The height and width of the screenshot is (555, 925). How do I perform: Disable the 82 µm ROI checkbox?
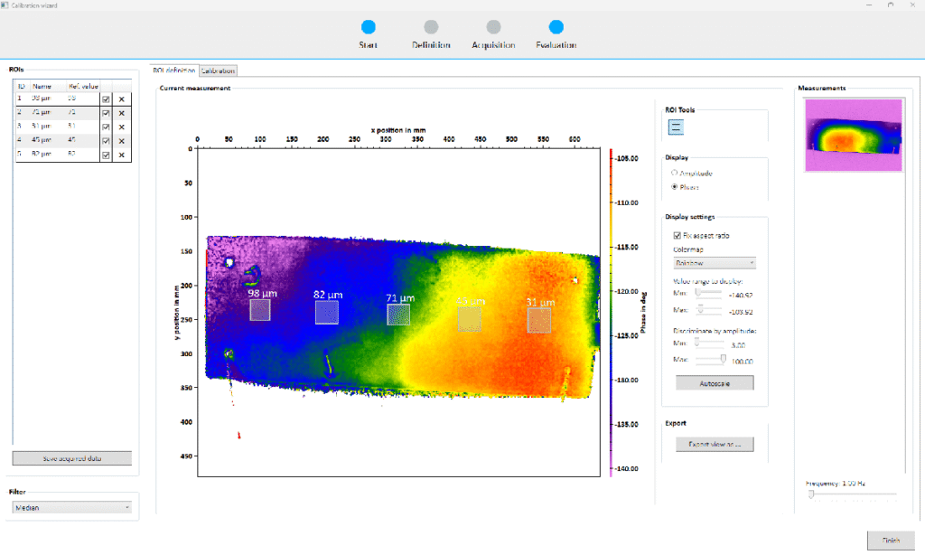[106, 155]
